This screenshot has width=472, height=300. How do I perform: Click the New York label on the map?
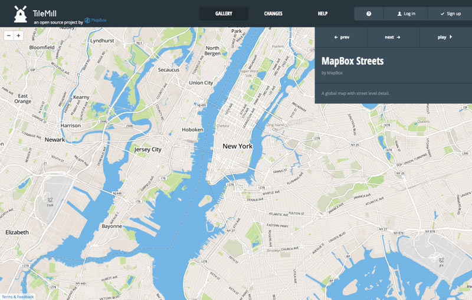238,146
